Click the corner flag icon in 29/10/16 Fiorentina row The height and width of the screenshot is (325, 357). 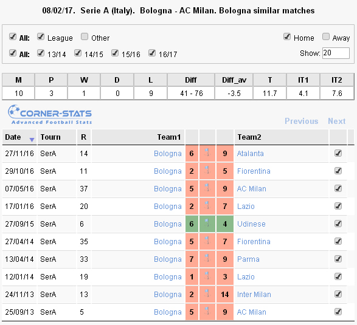[x=207, y=169]
